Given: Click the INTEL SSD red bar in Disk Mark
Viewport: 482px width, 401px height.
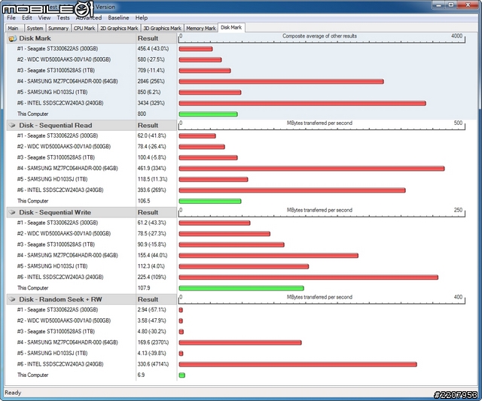Looking at the screenshot, I should tap(302, 103).
